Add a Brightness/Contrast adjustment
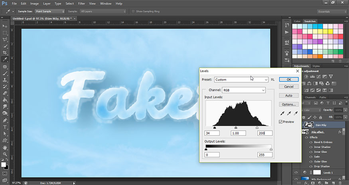The width and height of the screenshot is (349, 185). coord(306,77)
